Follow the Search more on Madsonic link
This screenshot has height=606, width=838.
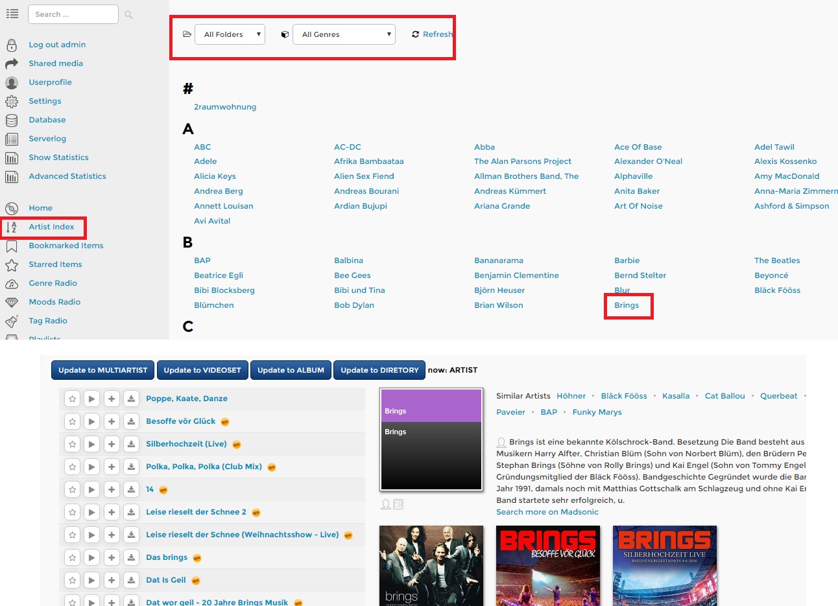tap(547, 512)
